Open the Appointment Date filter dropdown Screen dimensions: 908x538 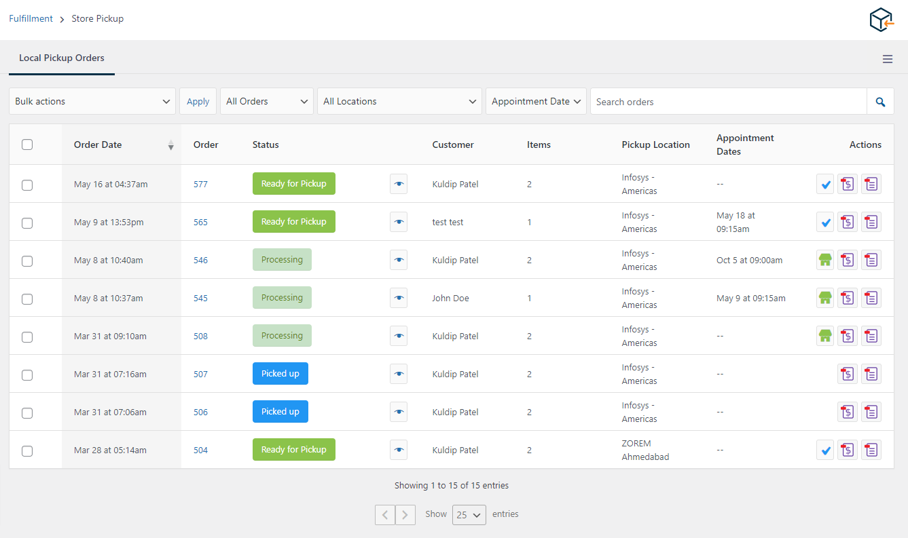click(536, 100)
